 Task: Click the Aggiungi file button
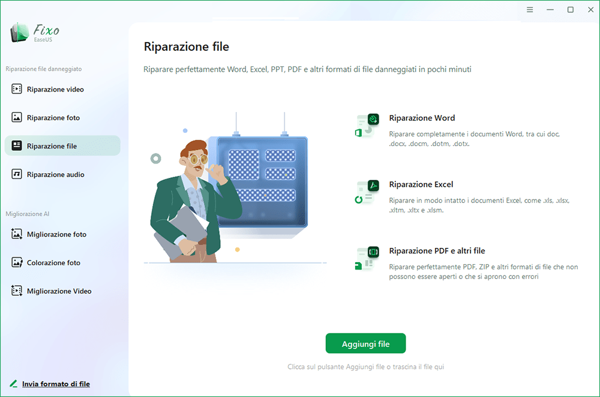click(x=365, y=343)
